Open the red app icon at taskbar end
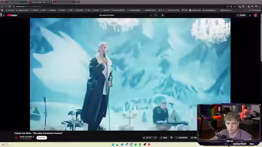 tap(149, 145)
